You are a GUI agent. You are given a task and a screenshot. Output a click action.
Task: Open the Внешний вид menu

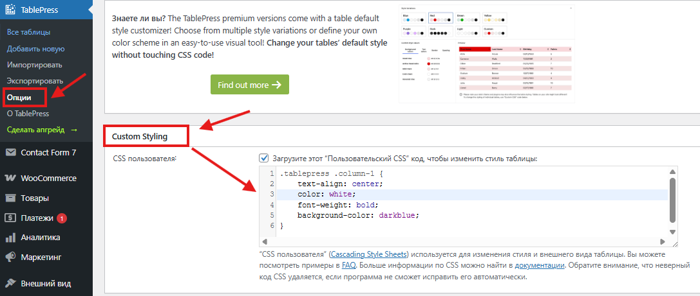click(46, 284)
